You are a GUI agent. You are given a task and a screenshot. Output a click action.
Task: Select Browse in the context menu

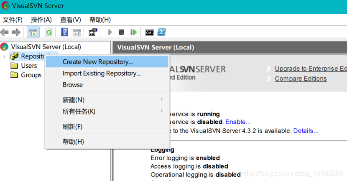[x=107, y=85]
